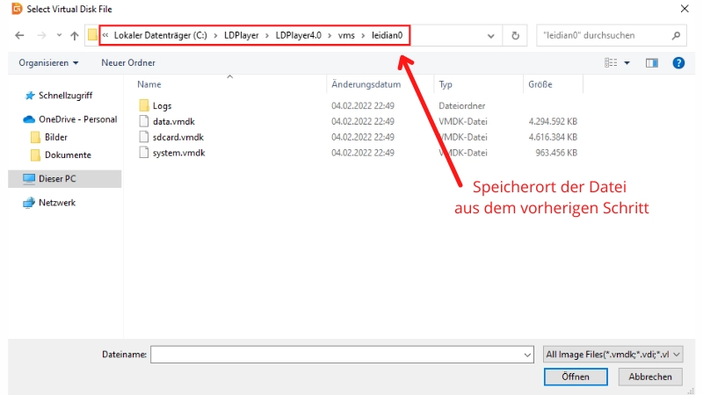The width and height of the screenshot is (703, 395).
Task: Open OneDrive - Personal in sidebar
Action: 77,119
